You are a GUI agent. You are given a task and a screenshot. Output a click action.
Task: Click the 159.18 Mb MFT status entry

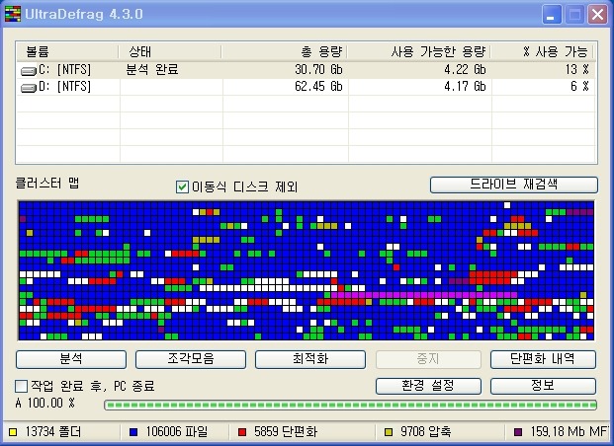tap(570, 432)
